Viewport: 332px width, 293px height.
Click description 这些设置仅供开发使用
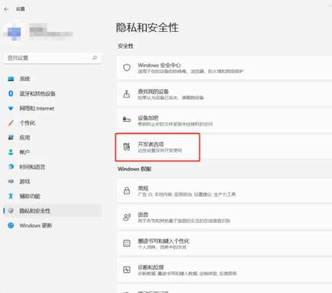(160, 150)
